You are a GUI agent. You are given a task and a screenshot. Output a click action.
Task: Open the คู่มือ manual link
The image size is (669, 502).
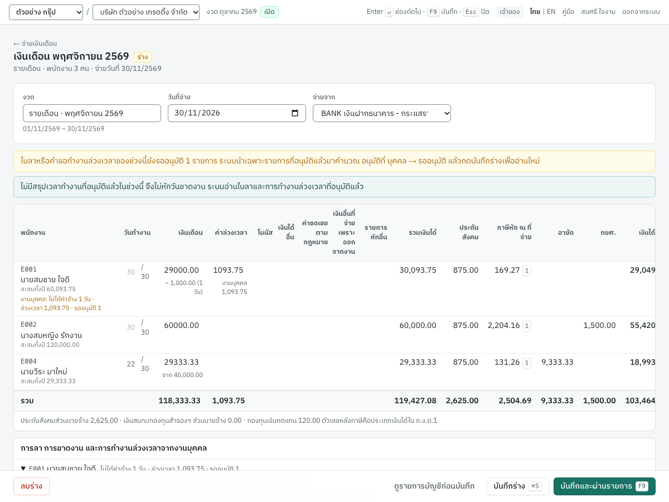(x=568, y=12)
